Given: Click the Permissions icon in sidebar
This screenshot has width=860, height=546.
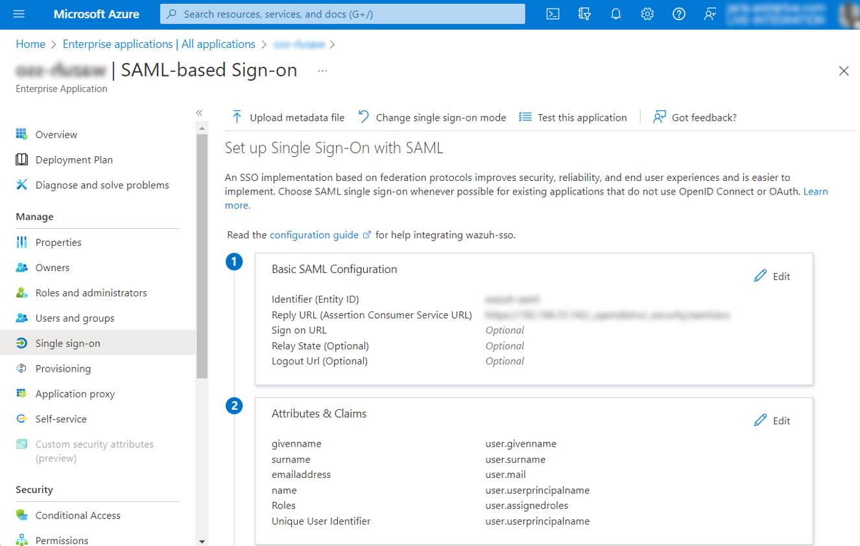Looking at the screenshot, I should click(x=21, y=540).
